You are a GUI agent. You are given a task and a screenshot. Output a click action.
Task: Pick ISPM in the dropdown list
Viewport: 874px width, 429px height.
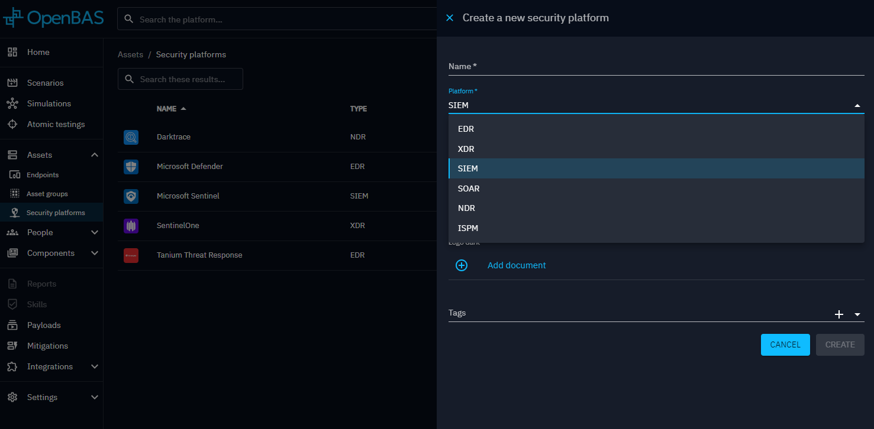pos(467,228)
